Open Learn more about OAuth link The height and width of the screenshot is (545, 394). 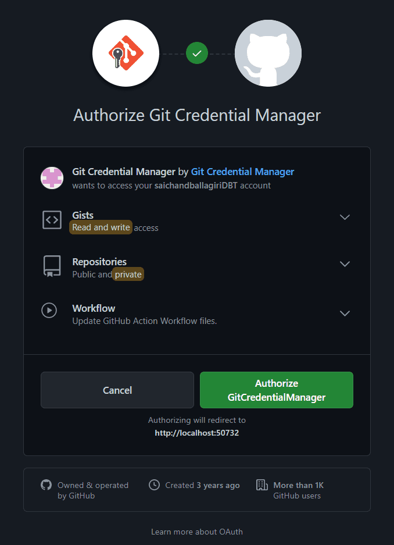(x=197, y=532)
